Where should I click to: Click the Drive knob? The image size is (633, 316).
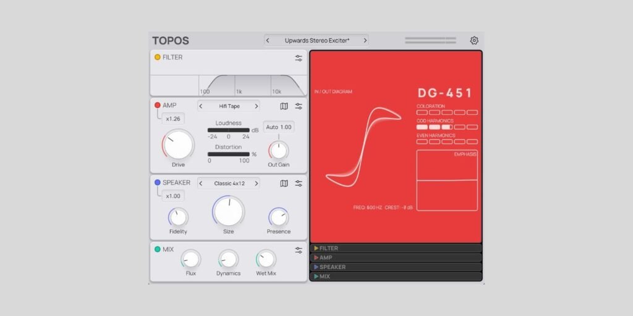pos(178,144)
